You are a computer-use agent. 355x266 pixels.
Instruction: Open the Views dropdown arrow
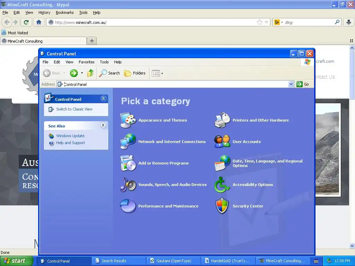pos(162,73)
